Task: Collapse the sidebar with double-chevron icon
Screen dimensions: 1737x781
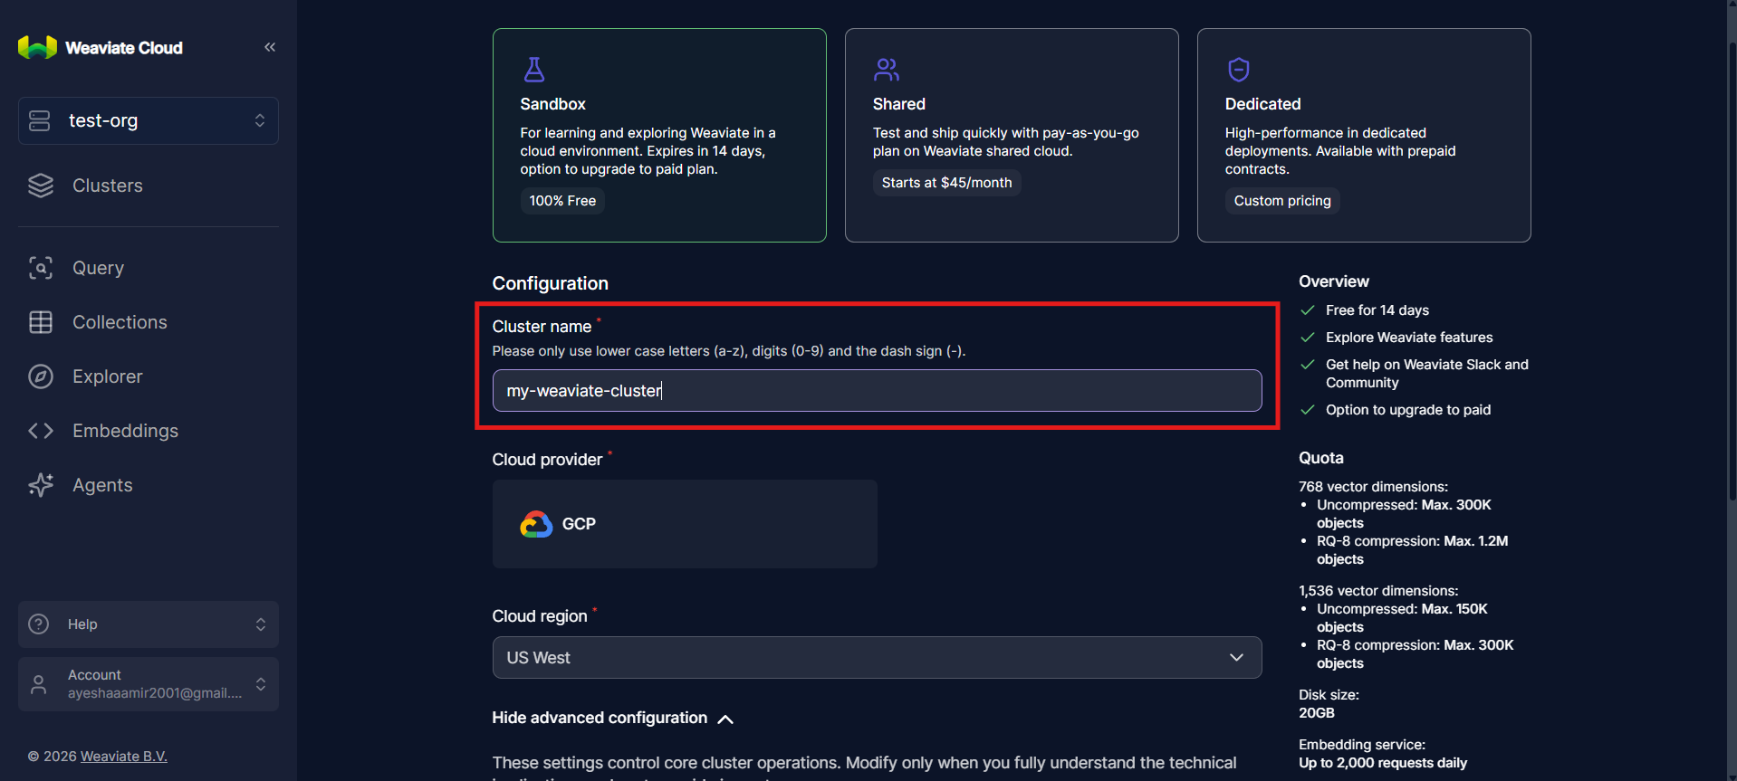Action: [x=270, y=47]
